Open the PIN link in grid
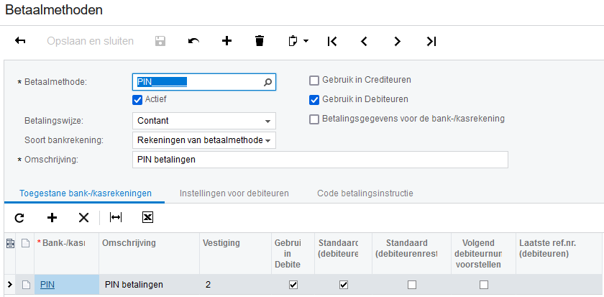The image size is (604, 297). click(x=47, y=285)
